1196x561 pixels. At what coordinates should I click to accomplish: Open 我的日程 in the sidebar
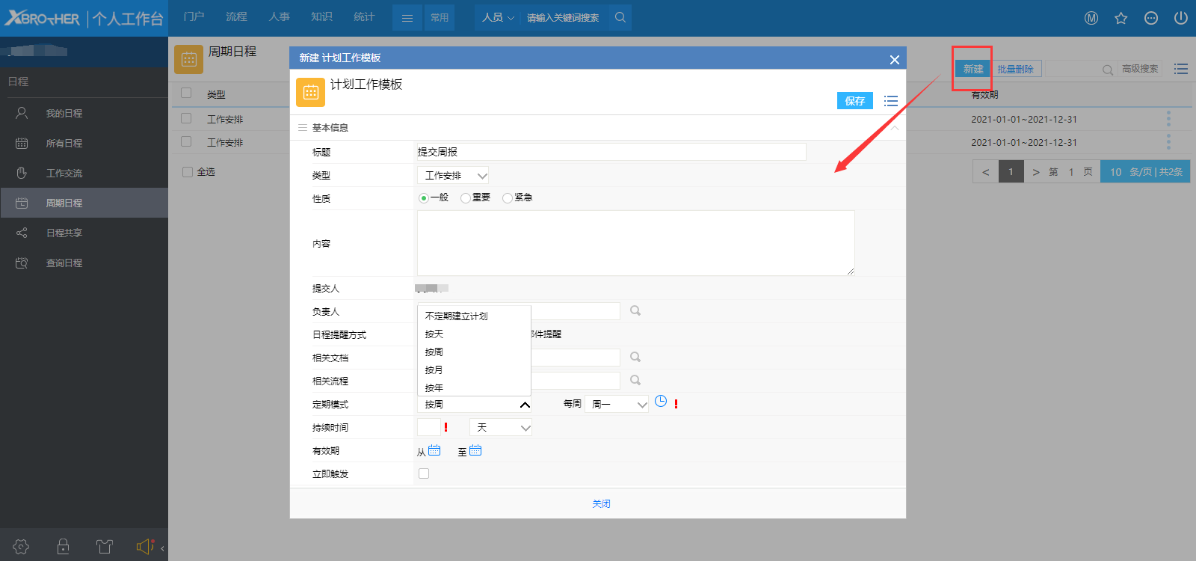(64, 113)
